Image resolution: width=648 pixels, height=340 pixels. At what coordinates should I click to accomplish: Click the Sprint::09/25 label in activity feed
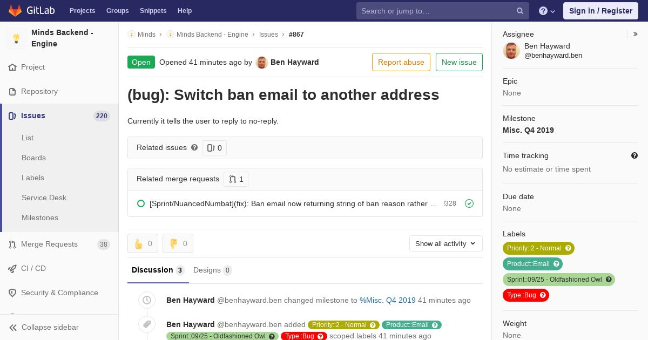[x=222, y=336]
